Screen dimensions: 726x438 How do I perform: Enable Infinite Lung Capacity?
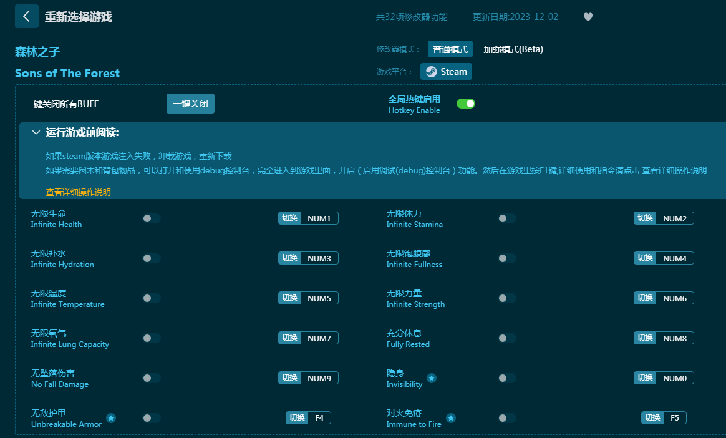[x=152, y=338]
